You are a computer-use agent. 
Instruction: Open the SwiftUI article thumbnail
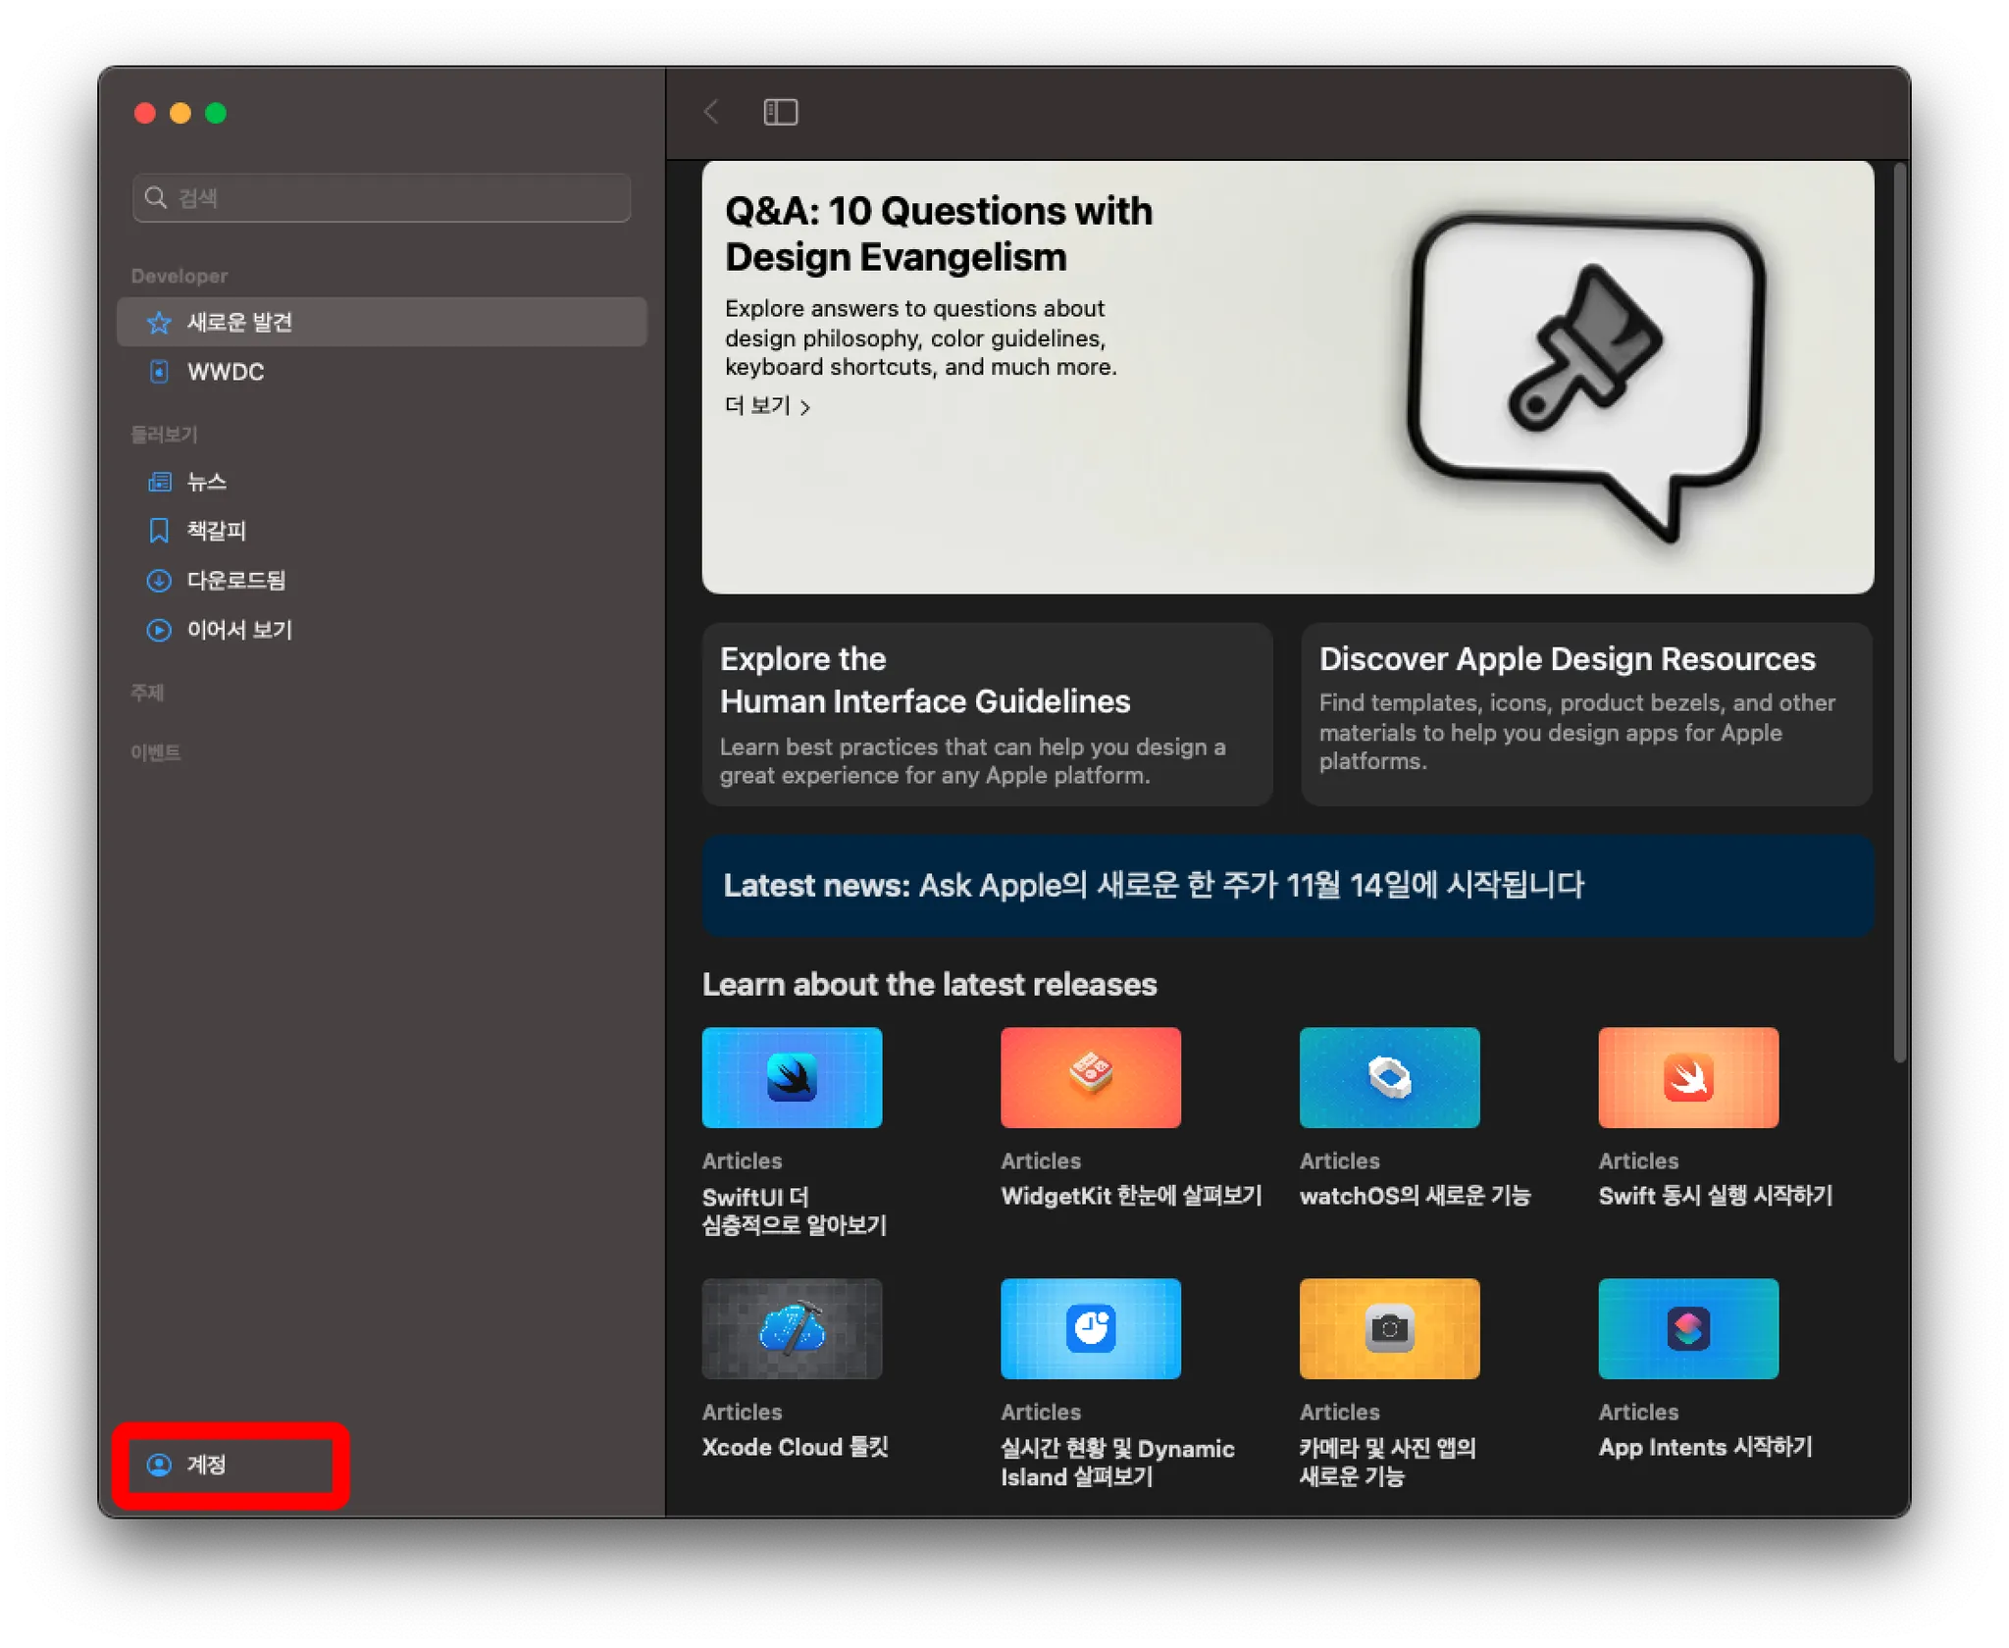(792, 1077)
